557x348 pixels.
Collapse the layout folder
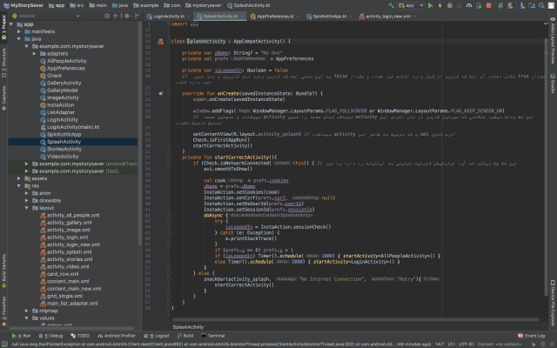27,208
